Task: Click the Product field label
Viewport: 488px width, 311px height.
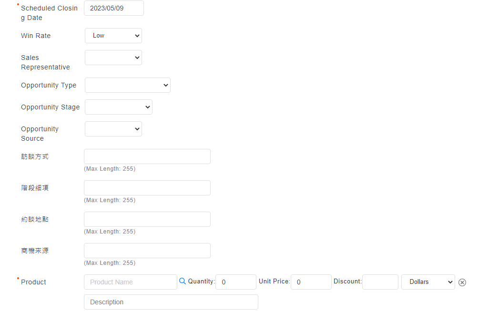Action: click(33, 282)
